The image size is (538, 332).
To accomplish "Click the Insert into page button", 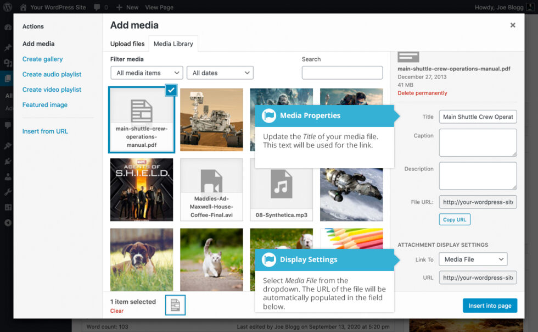I will point(490,305).
